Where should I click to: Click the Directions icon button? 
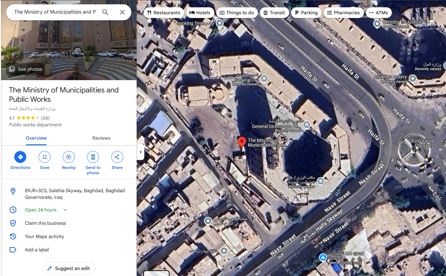20,157
